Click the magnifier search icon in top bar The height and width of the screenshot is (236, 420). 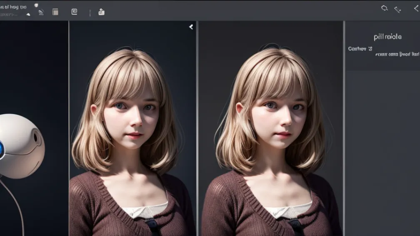click(384, 8)
